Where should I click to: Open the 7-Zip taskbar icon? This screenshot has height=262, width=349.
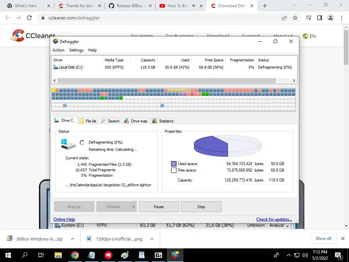158,255
